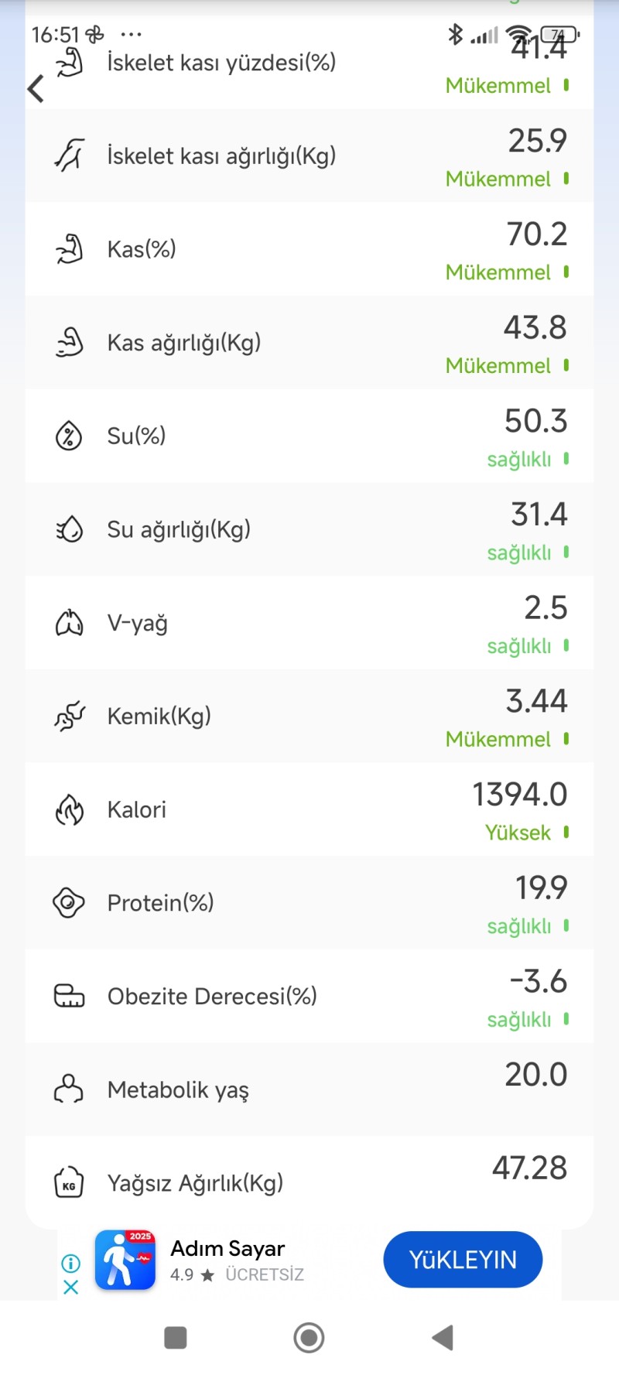Tap the Protein(%) egg icon

pyautogui.click(x=69, y=902)
